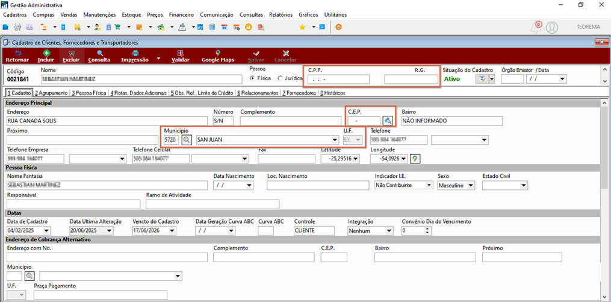The height and width of the screenshot is (302, 611).
Task: Click the Ramo de Atividade input field
Action: pos(212,204)
